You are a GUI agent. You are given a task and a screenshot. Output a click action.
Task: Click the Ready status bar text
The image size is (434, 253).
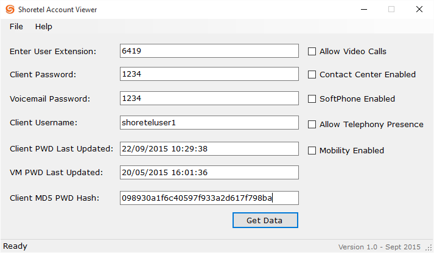tap(15, 246)
